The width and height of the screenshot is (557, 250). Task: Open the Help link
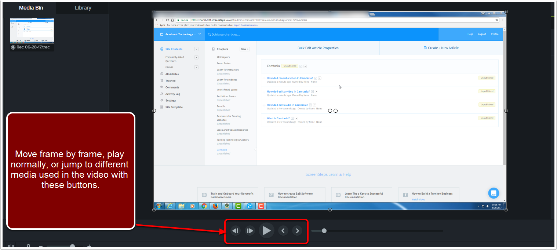coord(470,34)
